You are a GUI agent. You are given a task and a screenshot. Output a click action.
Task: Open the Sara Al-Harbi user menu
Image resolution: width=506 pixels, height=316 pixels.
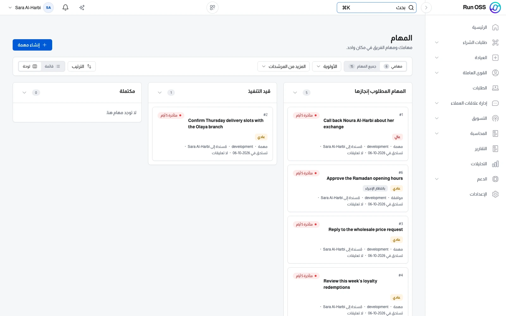pyautogui.click(x=31, y=8)
